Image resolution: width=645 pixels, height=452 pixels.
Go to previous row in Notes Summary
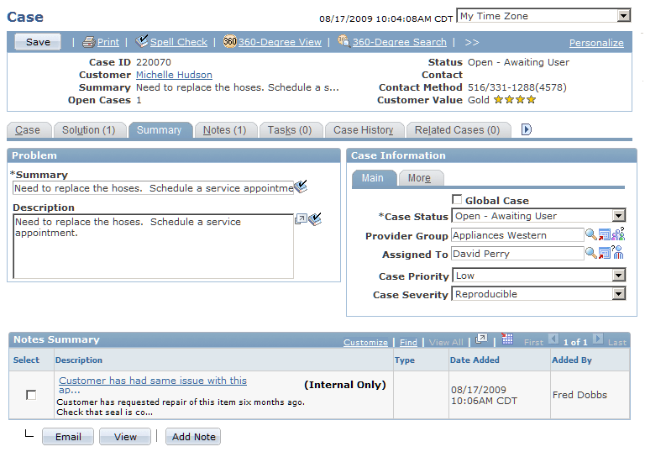(553, 339)
